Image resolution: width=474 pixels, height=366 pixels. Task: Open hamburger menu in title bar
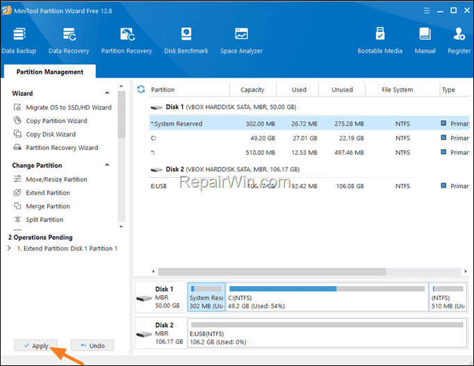427,11
